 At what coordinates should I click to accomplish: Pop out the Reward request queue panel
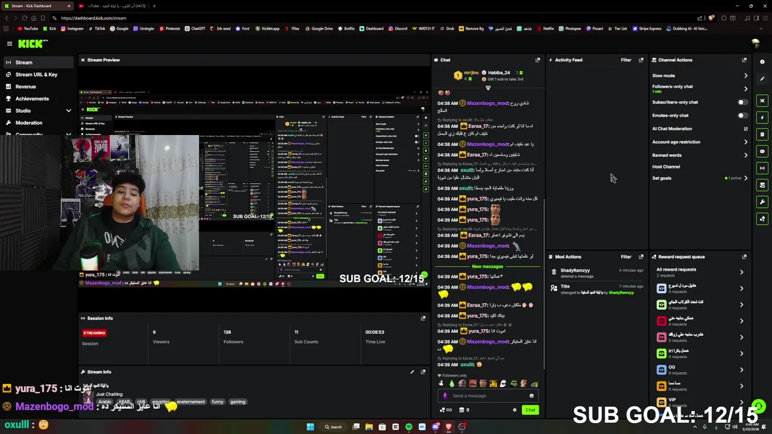[x=744, y=257]
